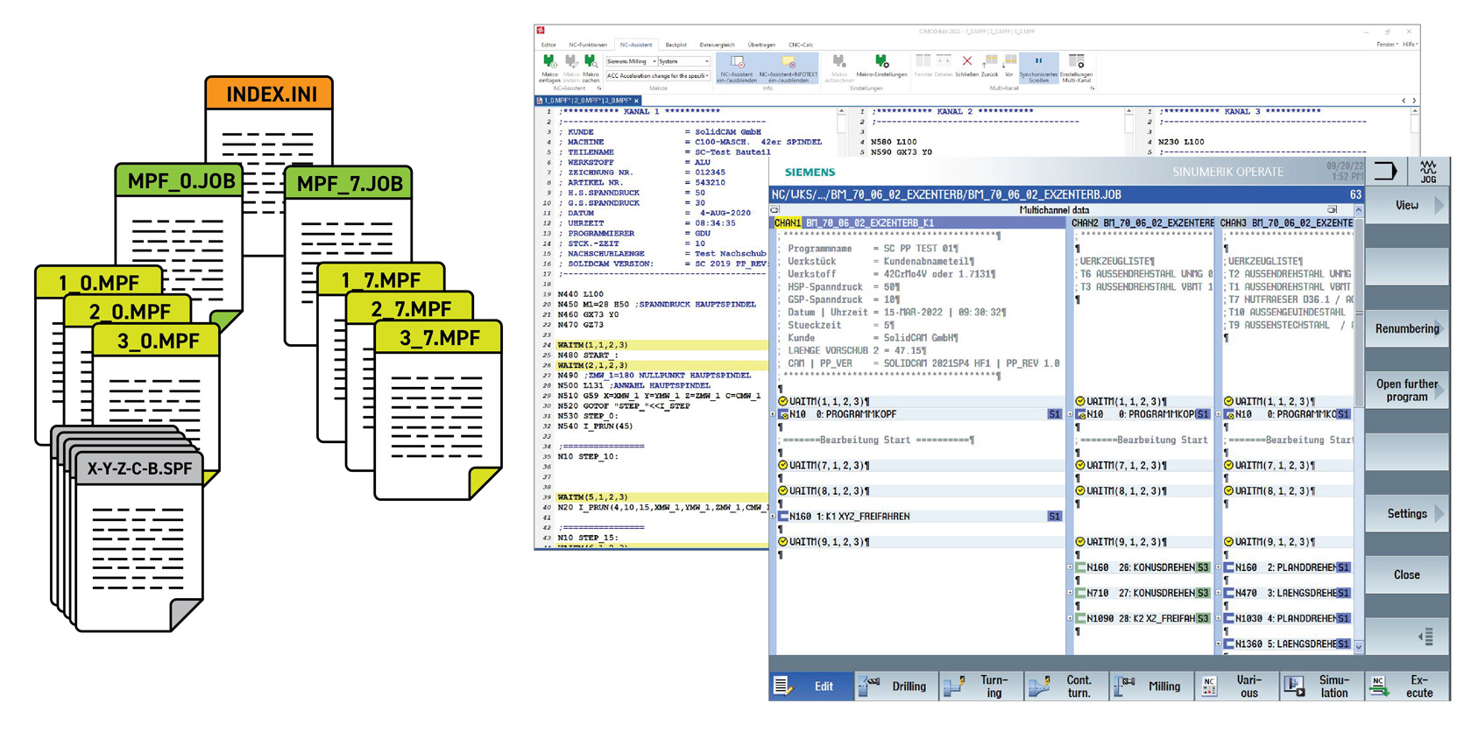Click the Open further program softkey
Screen dimensions: 1464x732
1407,391
